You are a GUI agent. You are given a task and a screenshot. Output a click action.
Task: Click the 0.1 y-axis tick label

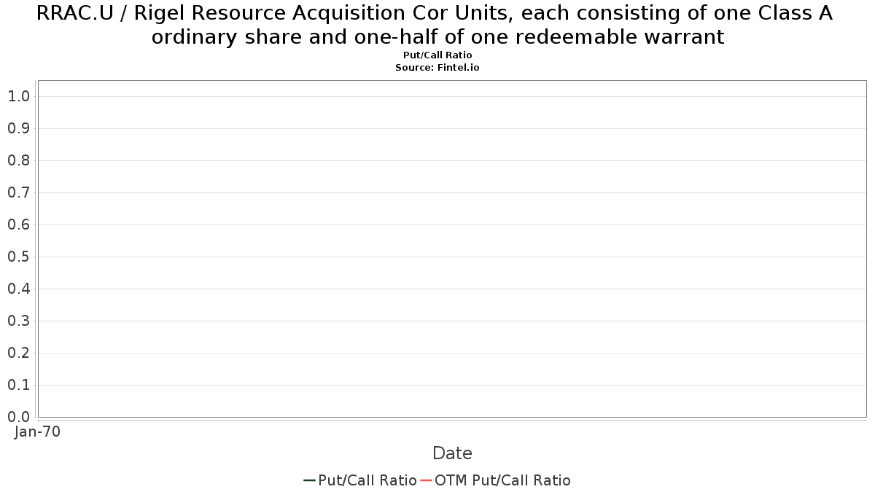[18, 385]
